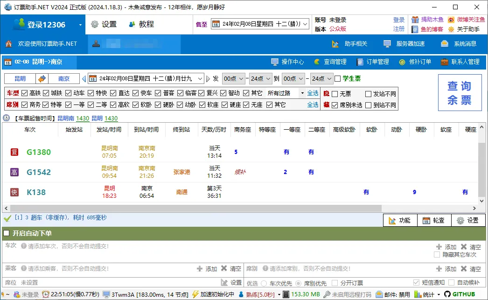Screen dimensions: 488x300
Task: Click the 邮件 mail icon in status bar
Action: click(379, 294)
